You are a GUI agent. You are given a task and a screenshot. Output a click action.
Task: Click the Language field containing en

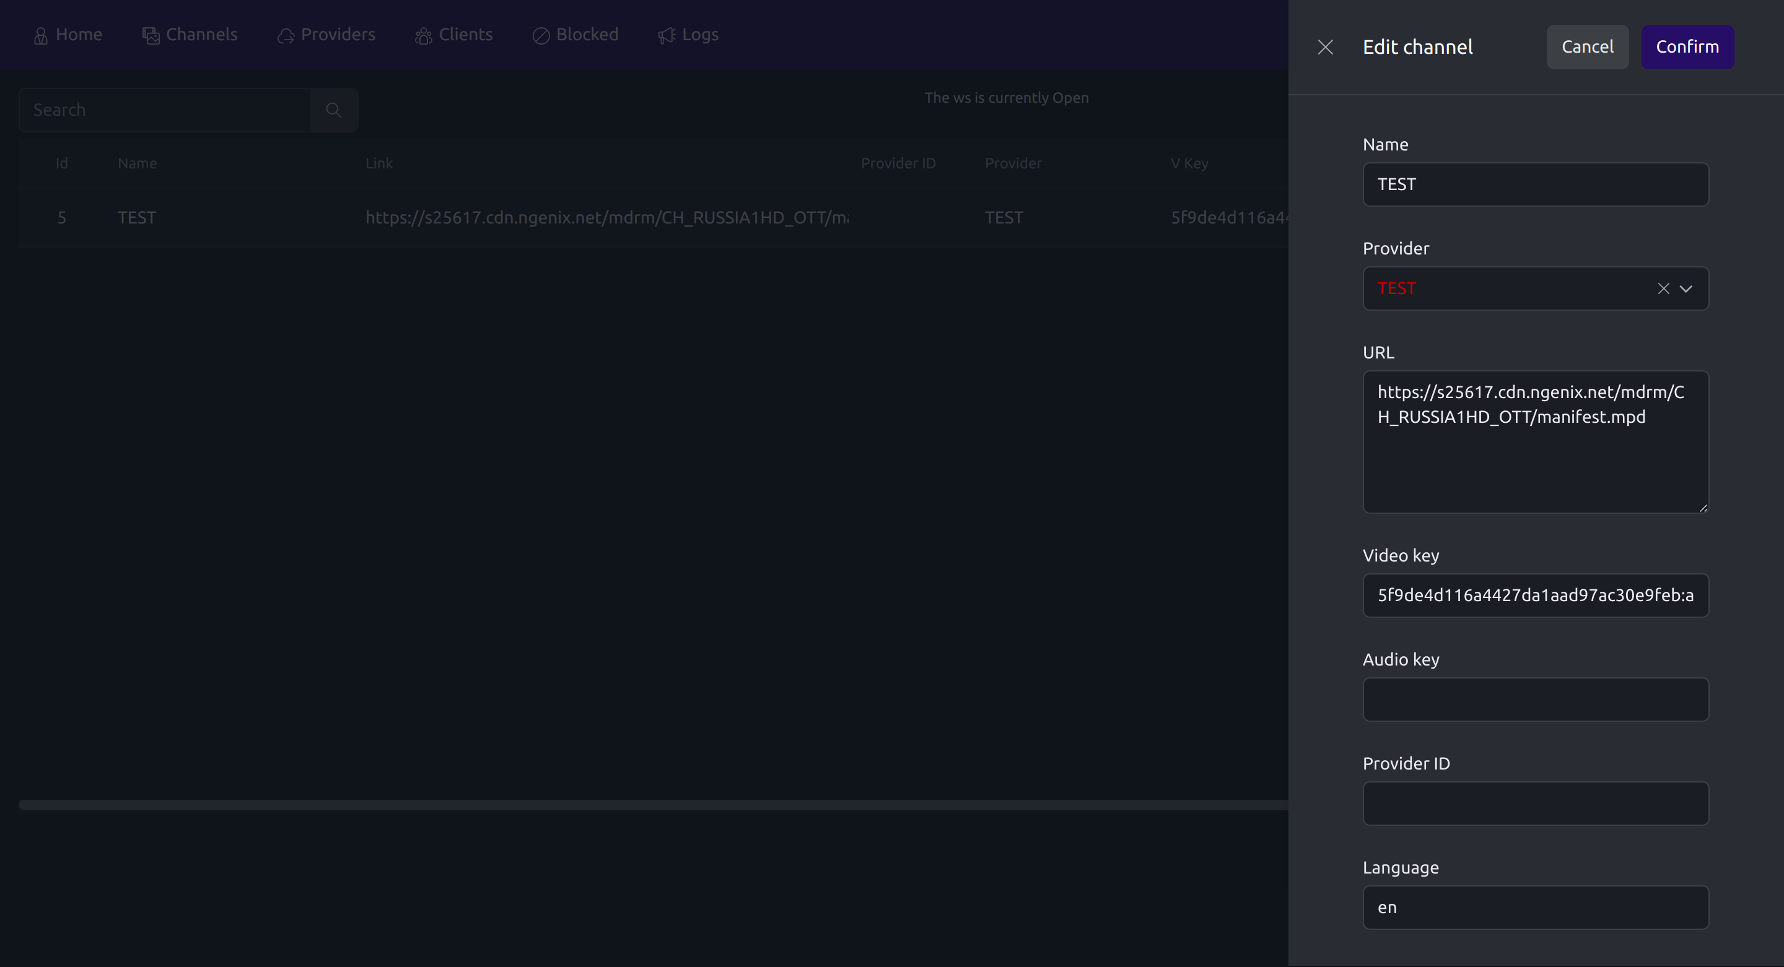[1536, 908]
